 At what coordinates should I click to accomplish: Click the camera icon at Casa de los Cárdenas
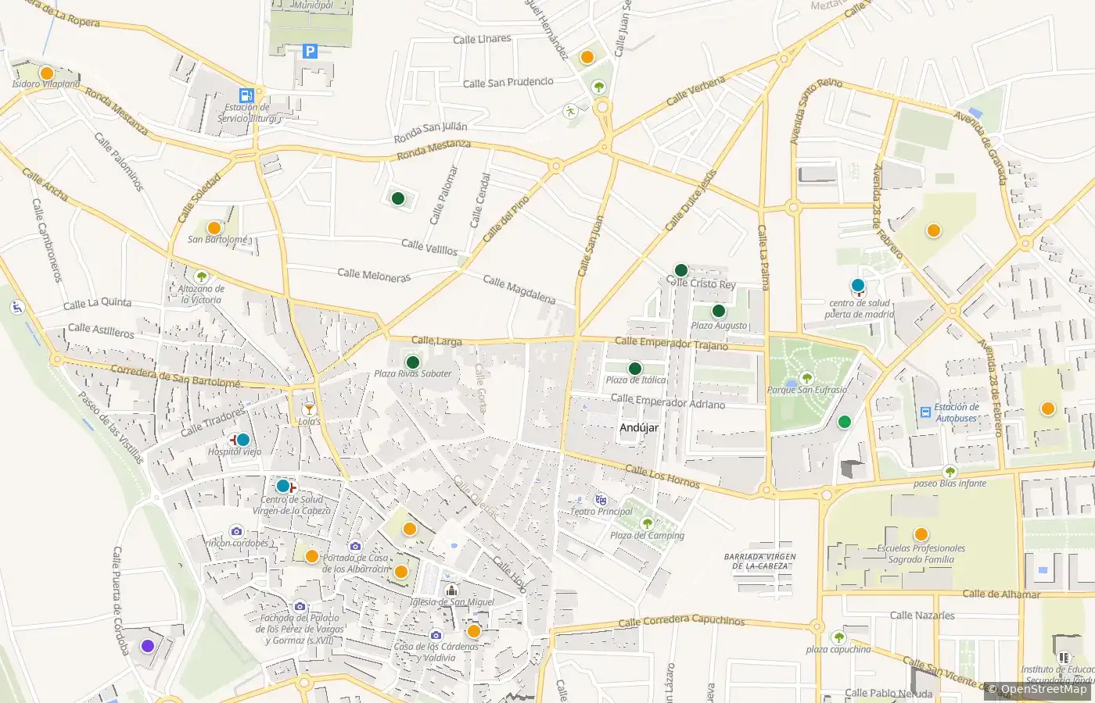(x=436, y=635)
